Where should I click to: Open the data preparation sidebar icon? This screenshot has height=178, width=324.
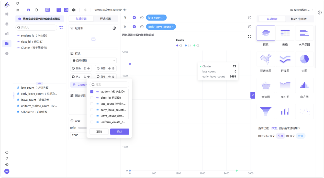tap(7, 34)
